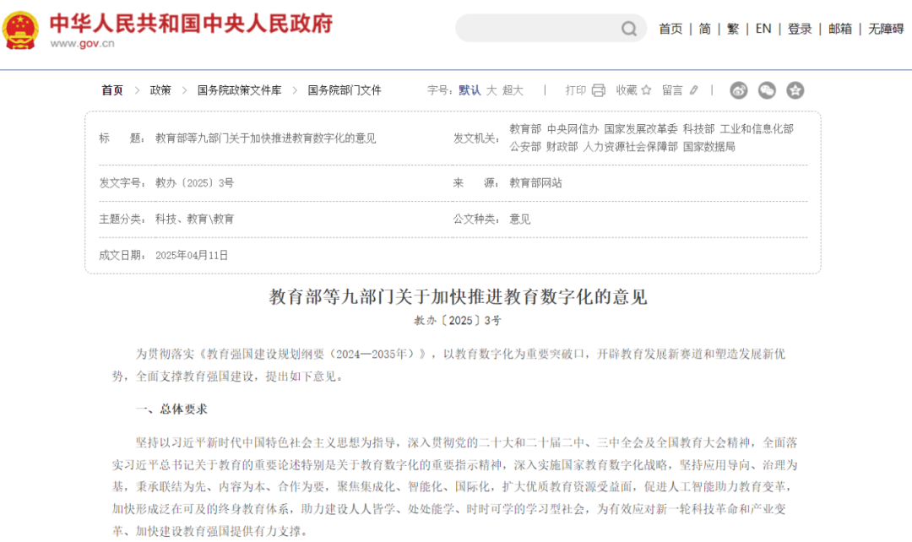The image size is (912, 542).
Task: Open 首页 in breadcrumb trail
Action: coord(112,90)
